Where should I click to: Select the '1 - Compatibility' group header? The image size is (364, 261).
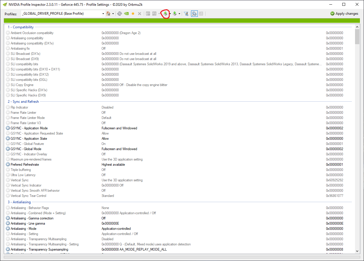coord(21,27)
